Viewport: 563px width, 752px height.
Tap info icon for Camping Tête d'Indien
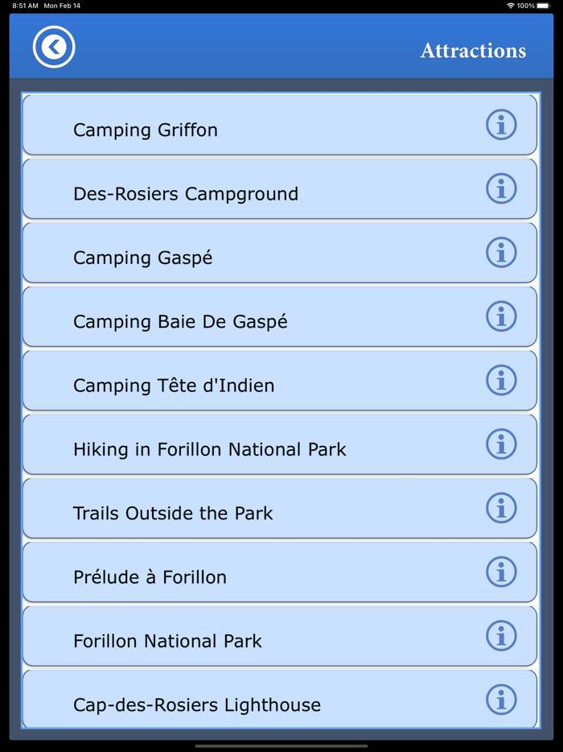click(501, 380)
